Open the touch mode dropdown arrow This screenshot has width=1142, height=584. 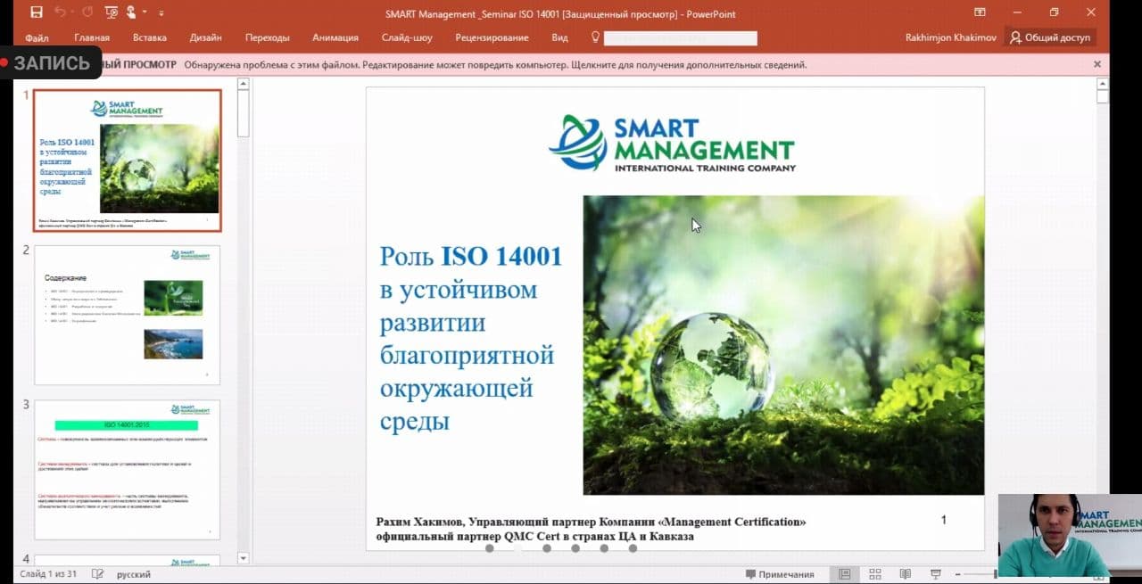(145, 13)
